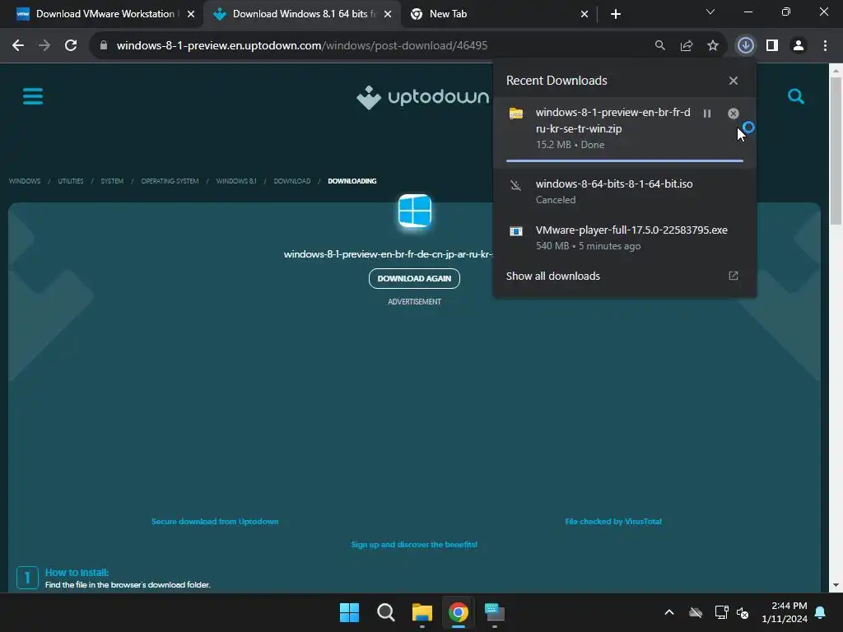Click DOWNLOAD AGAIN button
The width and height of the screenshot is (843, 632).
pyautogui.click(x=414, y=278)
